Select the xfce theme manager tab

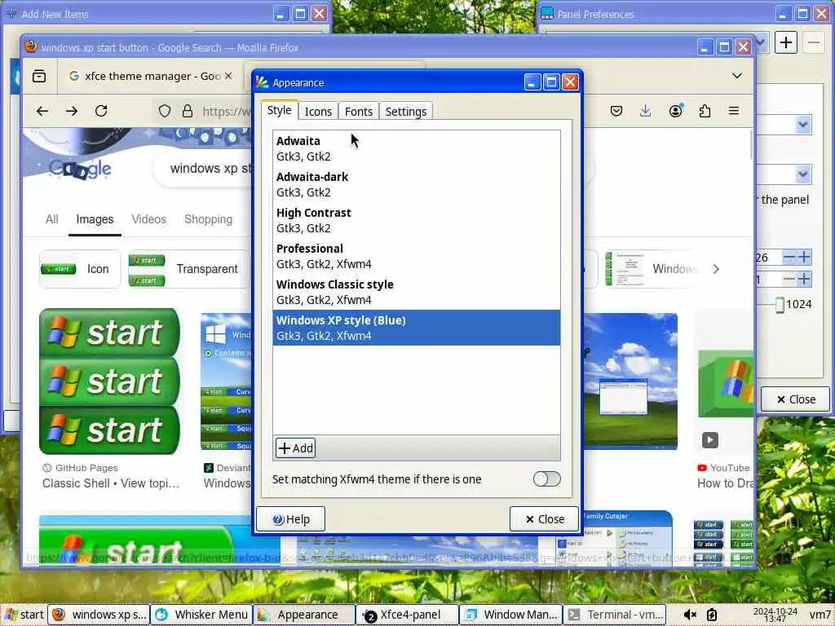(x=150, y=76)
